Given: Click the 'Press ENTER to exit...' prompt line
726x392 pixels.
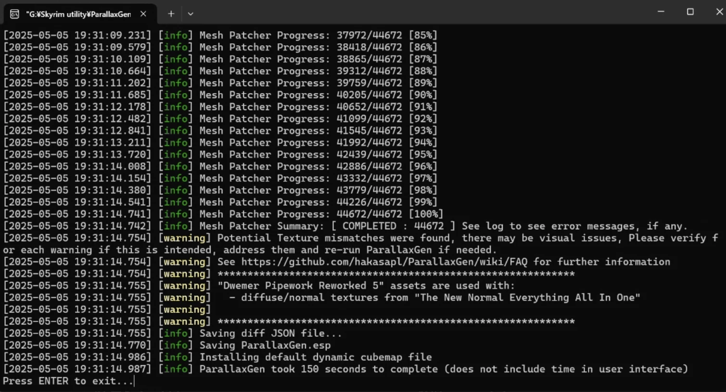Looking at the screenshot, I should coord(68,381).
